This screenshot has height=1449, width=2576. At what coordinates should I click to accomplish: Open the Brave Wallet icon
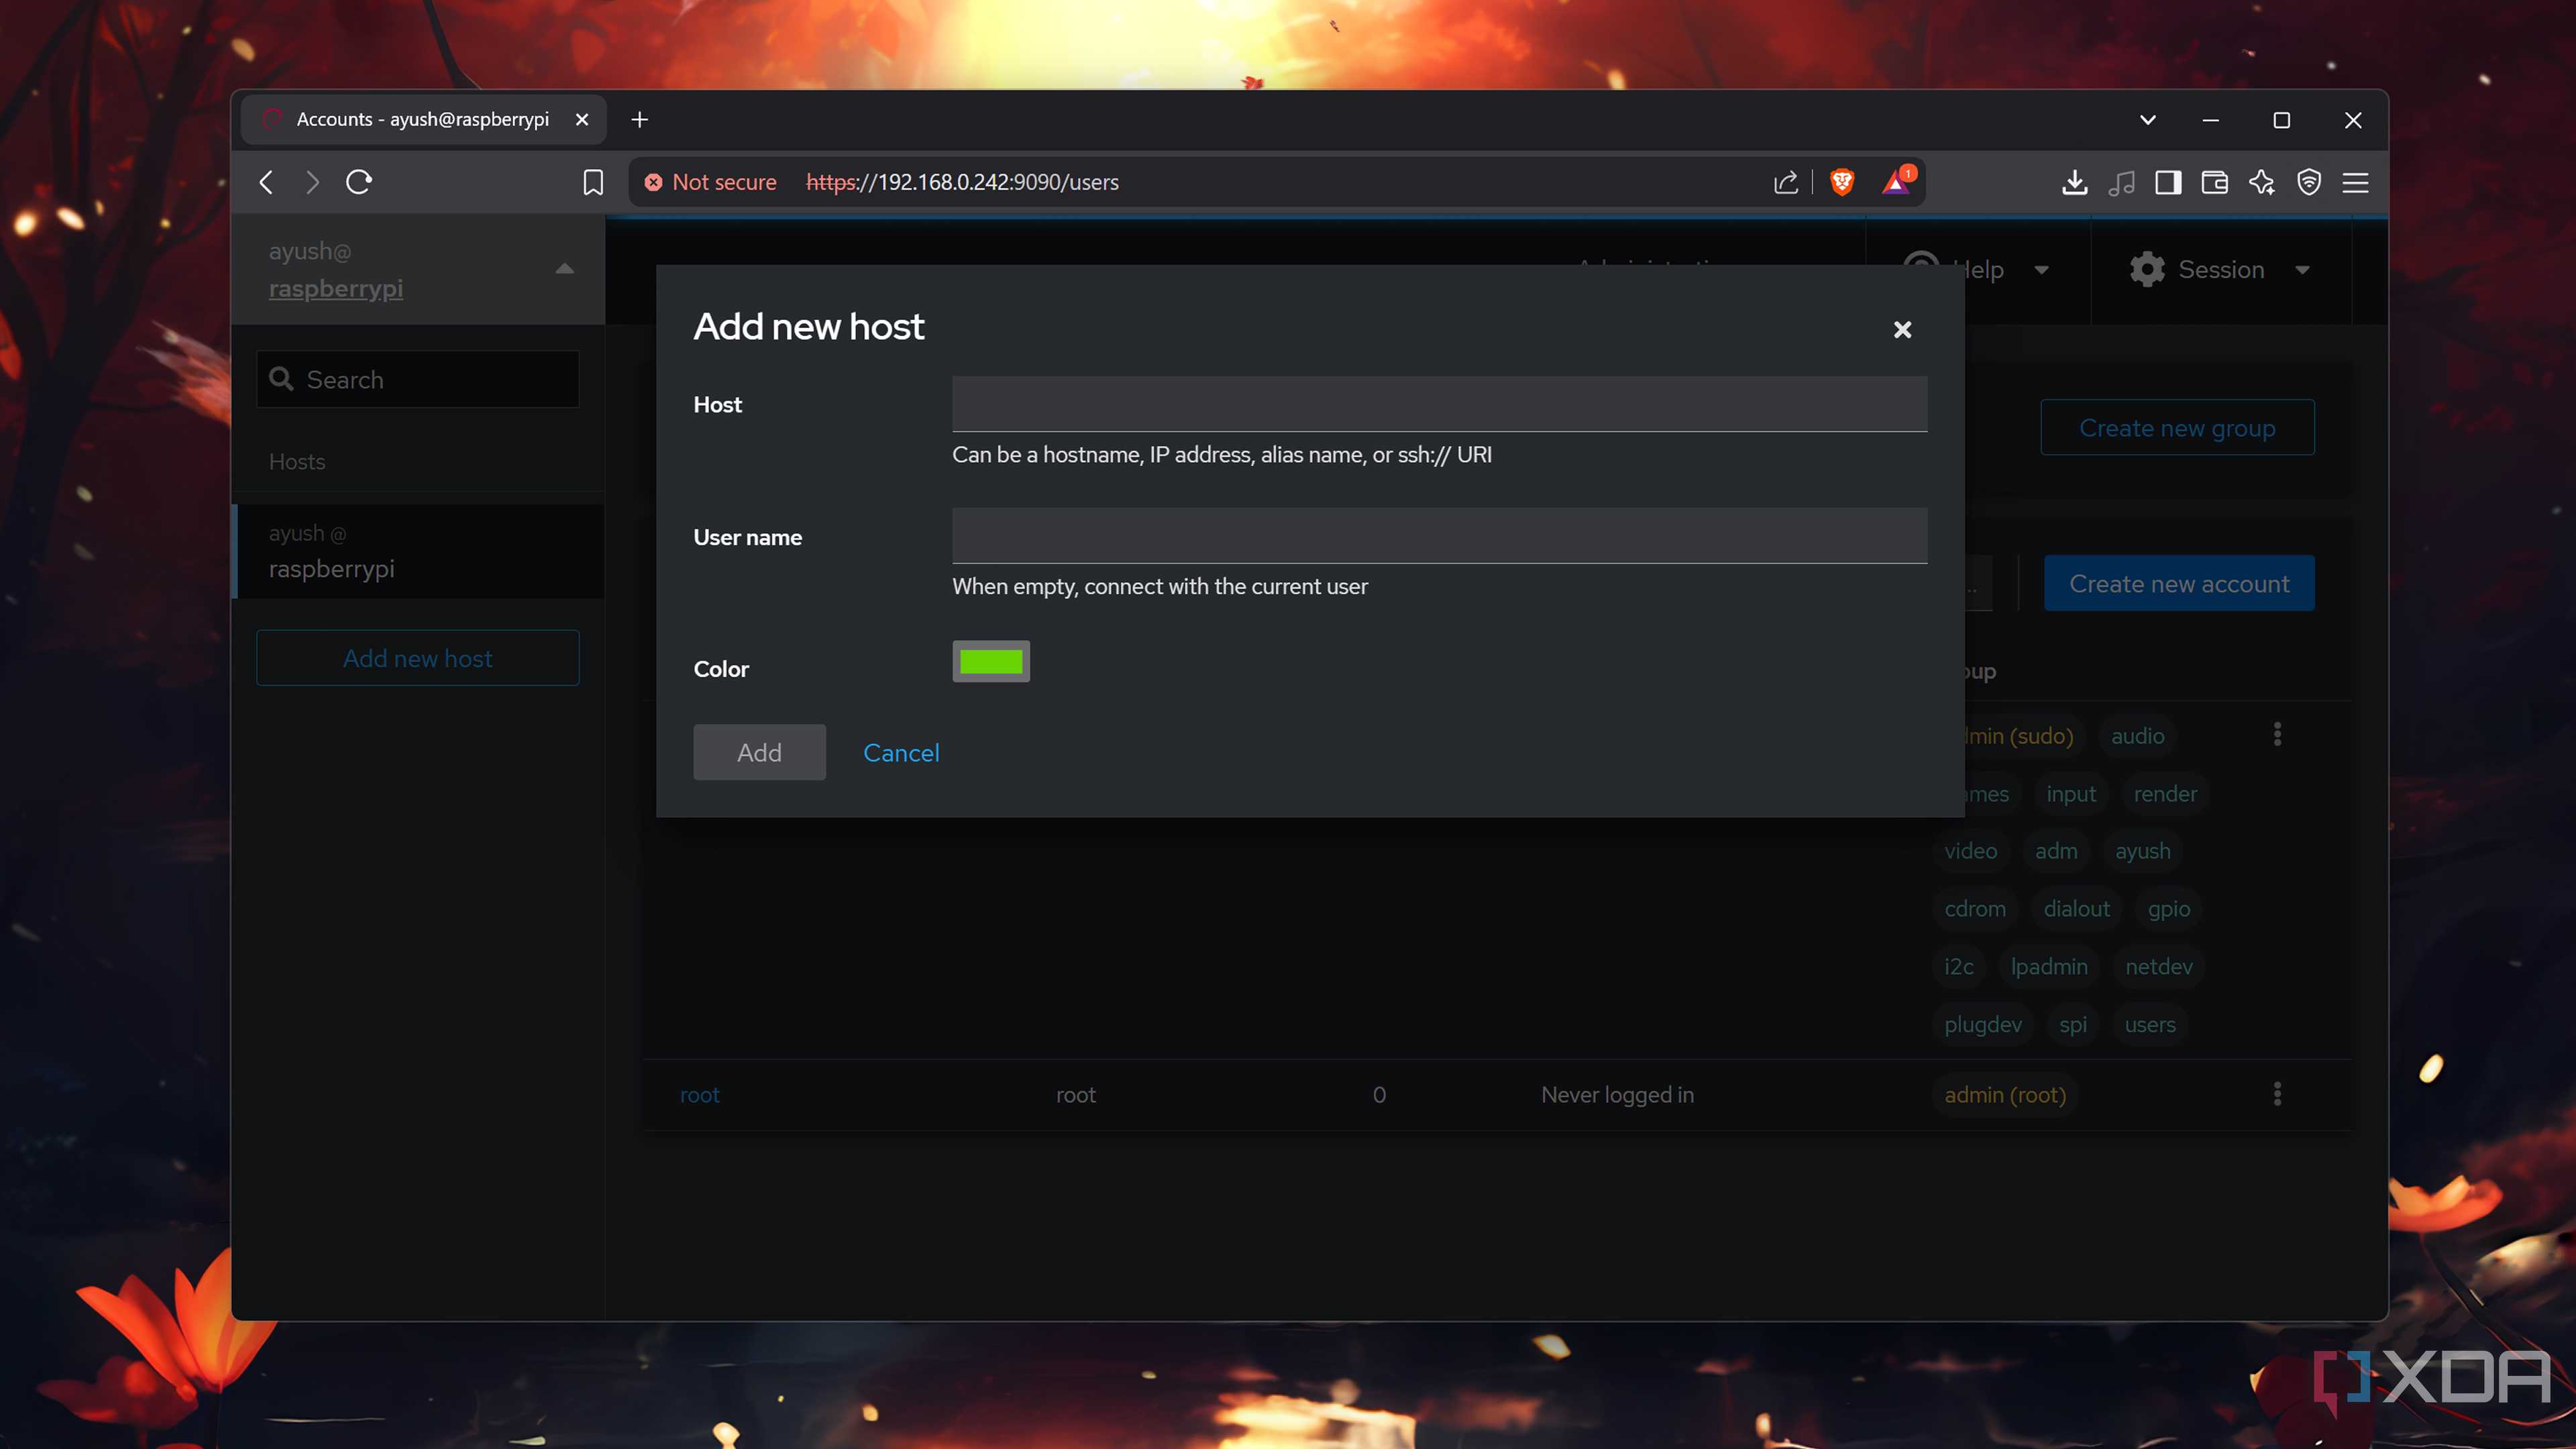2214,182
